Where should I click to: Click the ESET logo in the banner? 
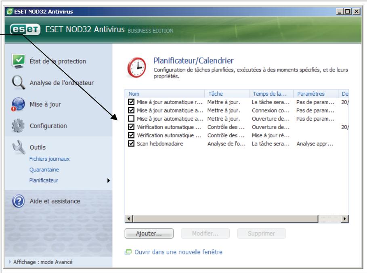coord(25,29)
